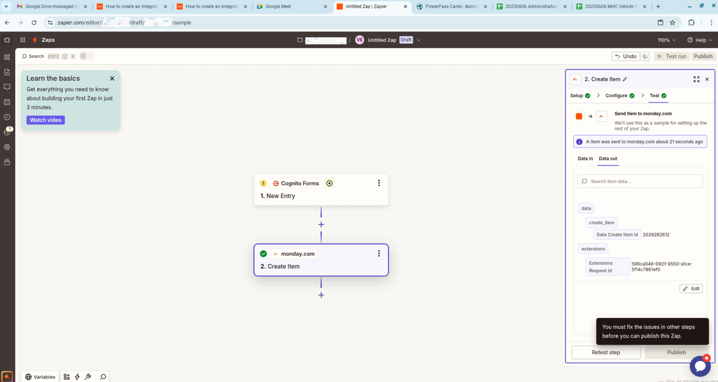Open the sidebar icon with badge 1

click(x=7, y=131)
